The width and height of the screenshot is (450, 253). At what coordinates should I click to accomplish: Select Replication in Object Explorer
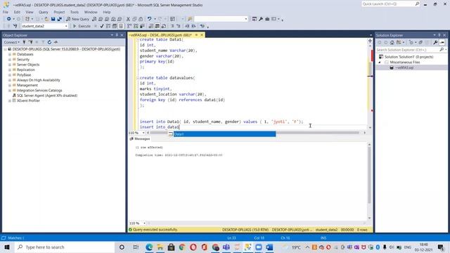coord(26,70)
